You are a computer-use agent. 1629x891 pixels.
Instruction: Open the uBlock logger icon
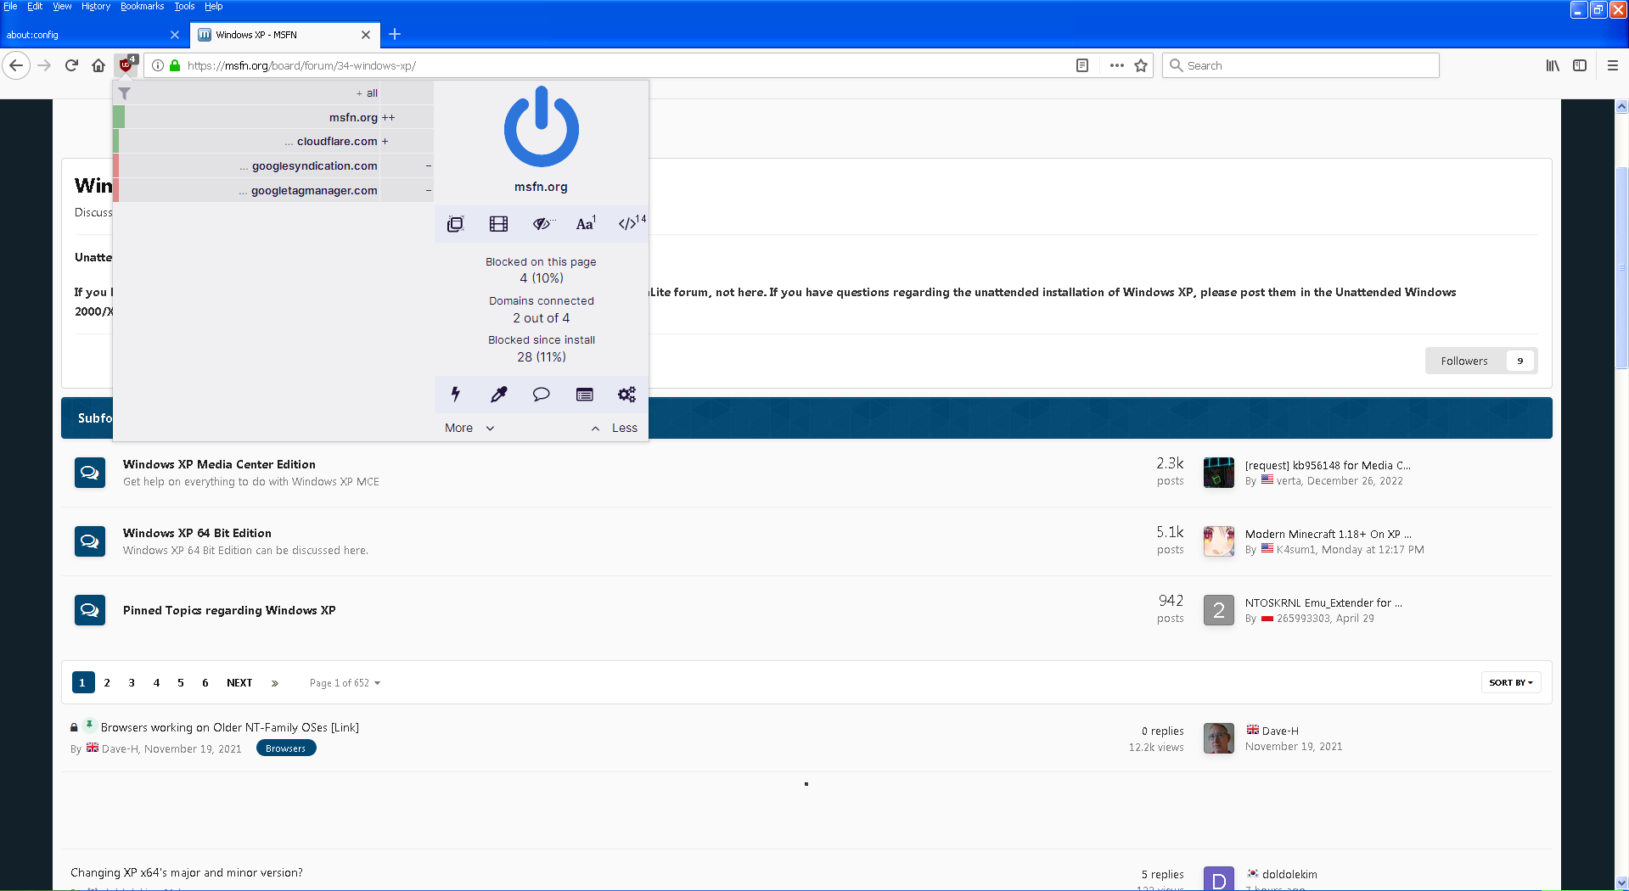(x=585, y=394)
